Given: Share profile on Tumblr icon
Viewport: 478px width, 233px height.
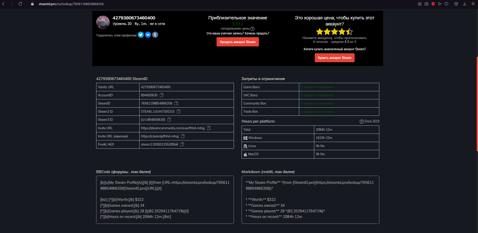Looking at the screenshot, I should coord(155,35).
